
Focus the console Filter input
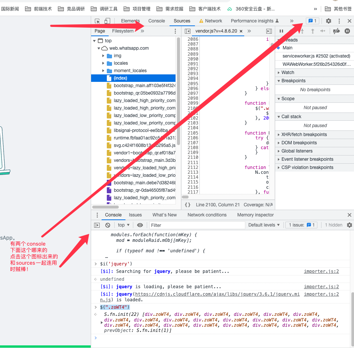197,225
